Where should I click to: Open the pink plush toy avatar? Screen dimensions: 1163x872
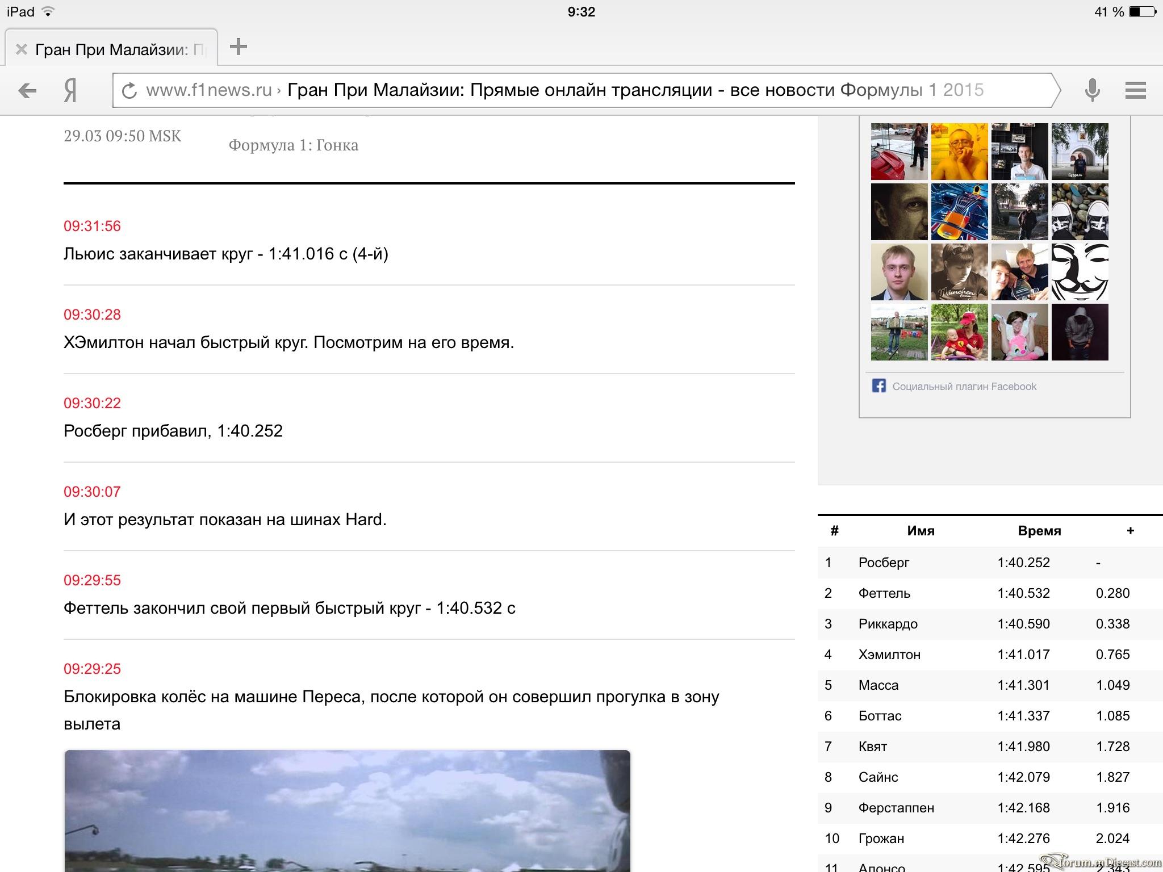pos(1019,332)
